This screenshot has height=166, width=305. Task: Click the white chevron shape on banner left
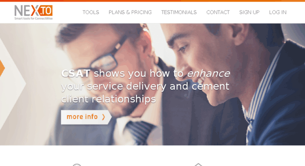coord(13,84)
